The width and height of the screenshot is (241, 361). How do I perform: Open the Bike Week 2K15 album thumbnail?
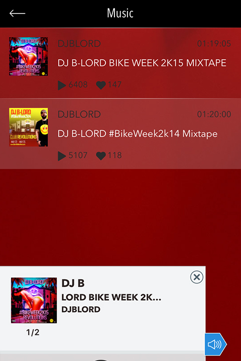pyautogui.click(x=29, y=56)
